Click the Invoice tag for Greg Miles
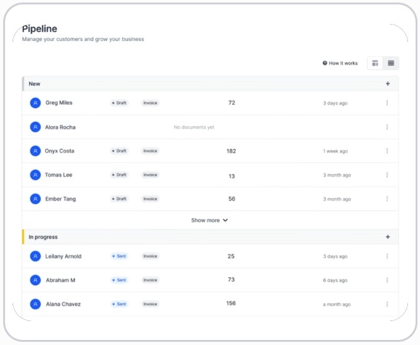The height and width of the screenshot is (345, 420). [150, 103]
